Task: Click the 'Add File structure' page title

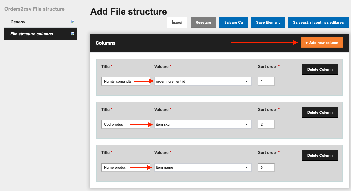Action: coord(128,11)
